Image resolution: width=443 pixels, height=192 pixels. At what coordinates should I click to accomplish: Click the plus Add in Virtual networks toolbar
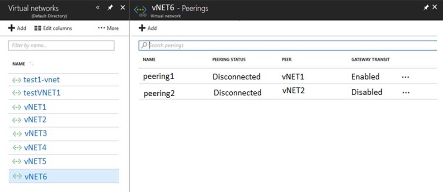click(x=17, y=28)
